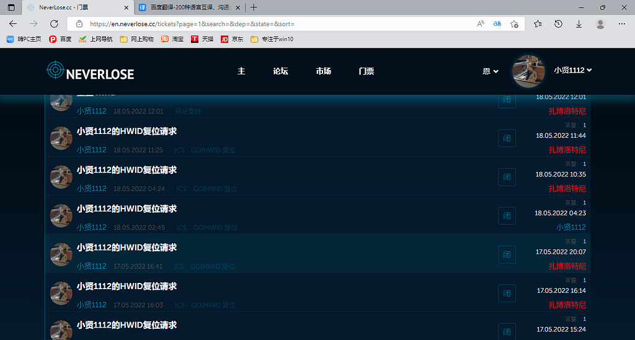Open the favorites list toolbar icon
This screenshot has width=635, height=340.
pyautogui.click(x=538, y=24)
